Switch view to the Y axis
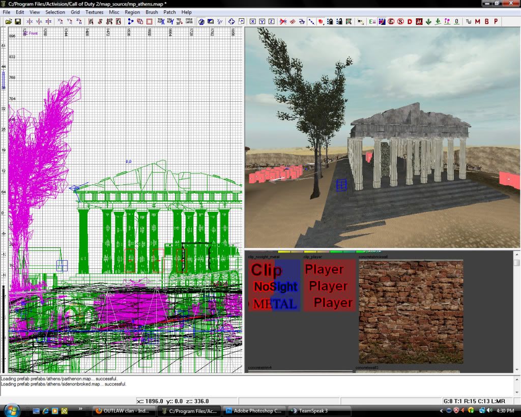This screenshot has height=417, width=521. click(x=262, y=21)
